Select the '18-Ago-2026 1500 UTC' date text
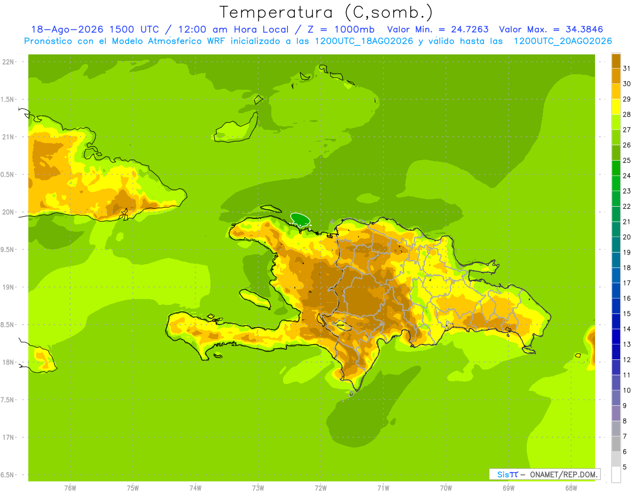 [95, 29]
